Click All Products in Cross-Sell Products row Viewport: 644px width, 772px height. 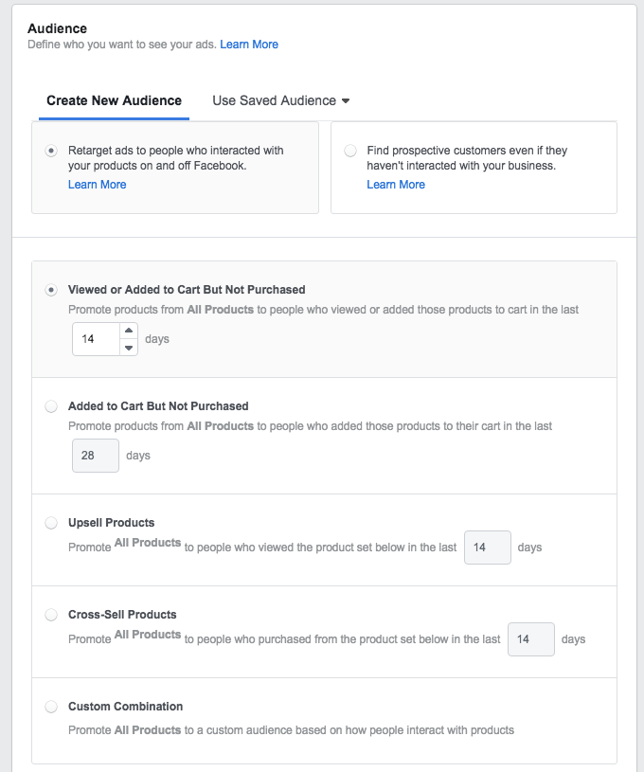click(148, 635)
